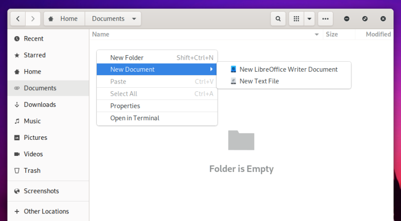This screenshot has height=221, width=401.
Task: Choose Open in Terminal
Action: (x=157, y=118)
